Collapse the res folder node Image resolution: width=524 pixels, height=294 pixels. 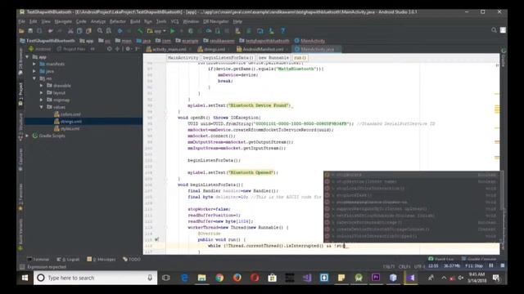34,78
